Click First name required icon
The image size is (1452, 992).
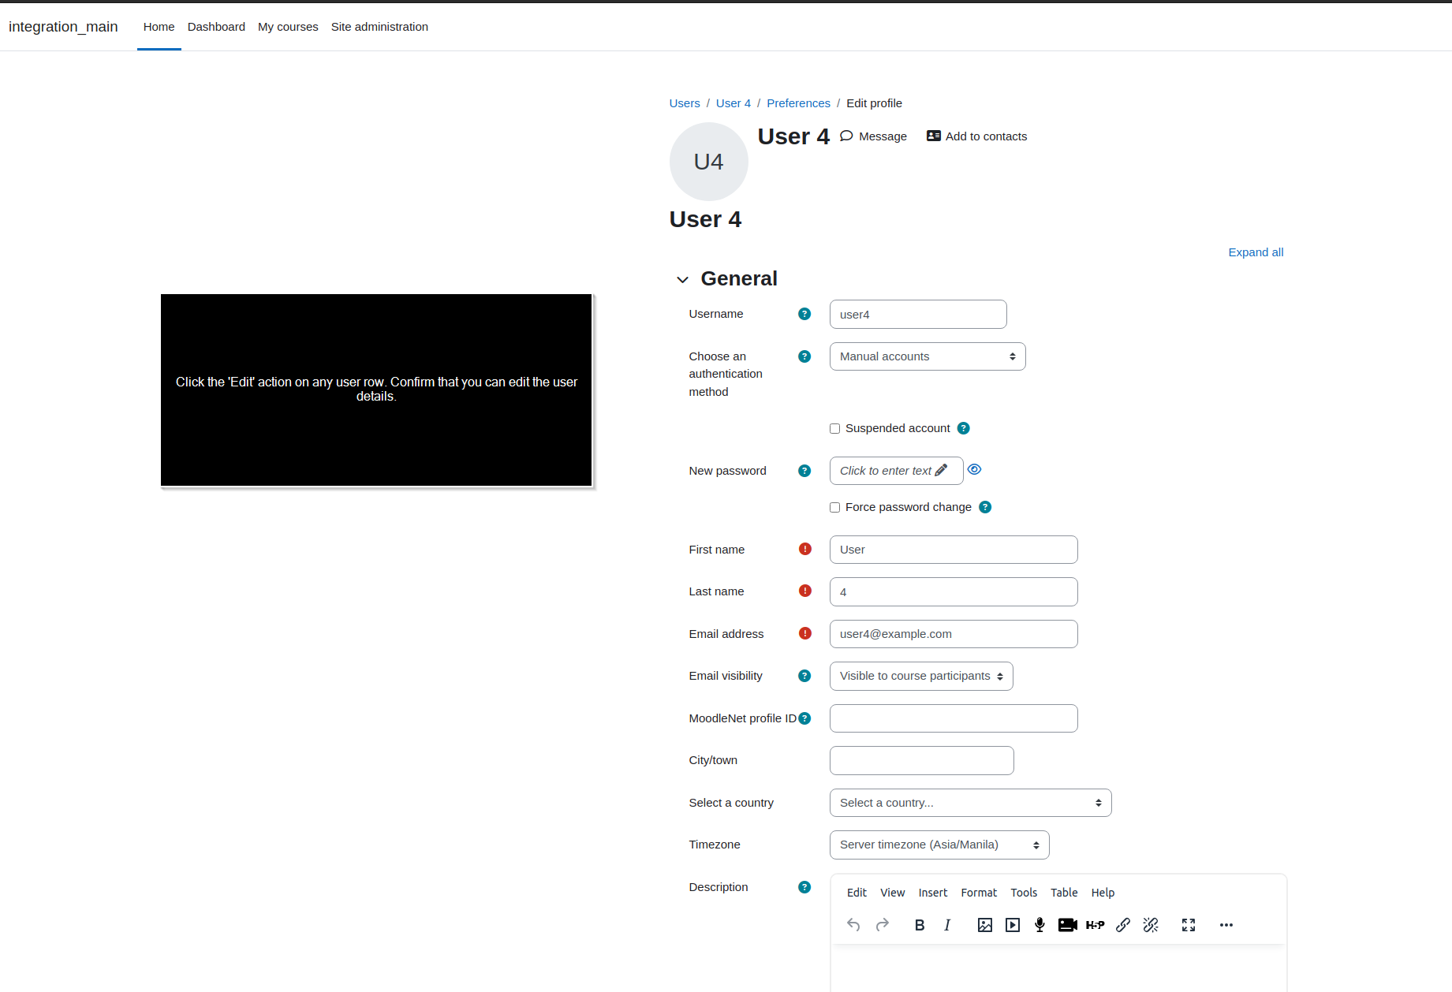click(x=804, y=549)
